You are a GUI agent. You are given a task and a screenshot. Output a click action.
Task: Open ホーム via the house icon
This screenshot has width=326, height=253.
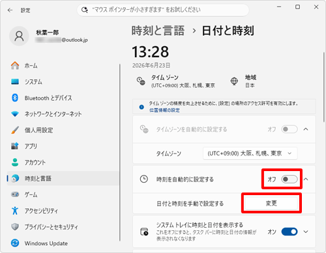pyautogui.click(x=15, y=66)
